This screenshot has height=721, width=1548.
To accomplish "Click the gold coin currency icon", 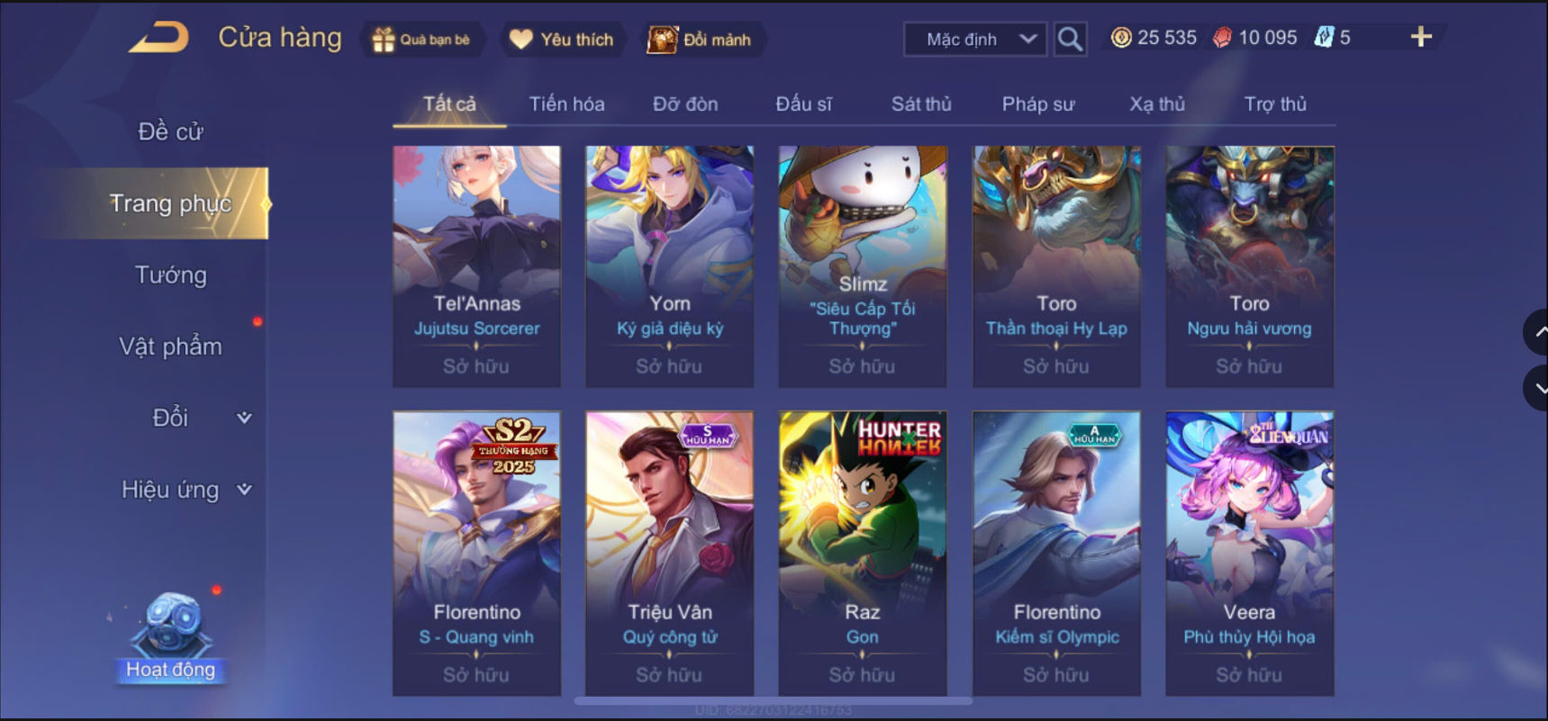I will (1121, 38).
